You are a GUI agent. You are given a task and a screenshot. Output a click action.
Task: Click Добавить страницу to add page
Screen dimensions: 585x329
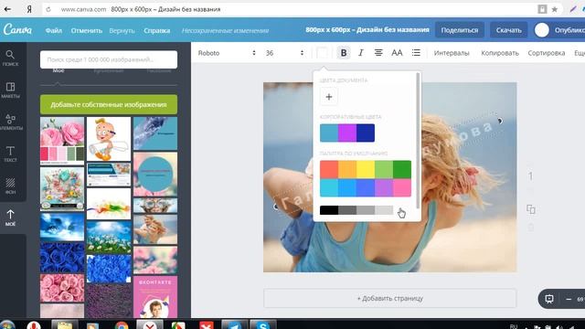(x=390, y=299)
